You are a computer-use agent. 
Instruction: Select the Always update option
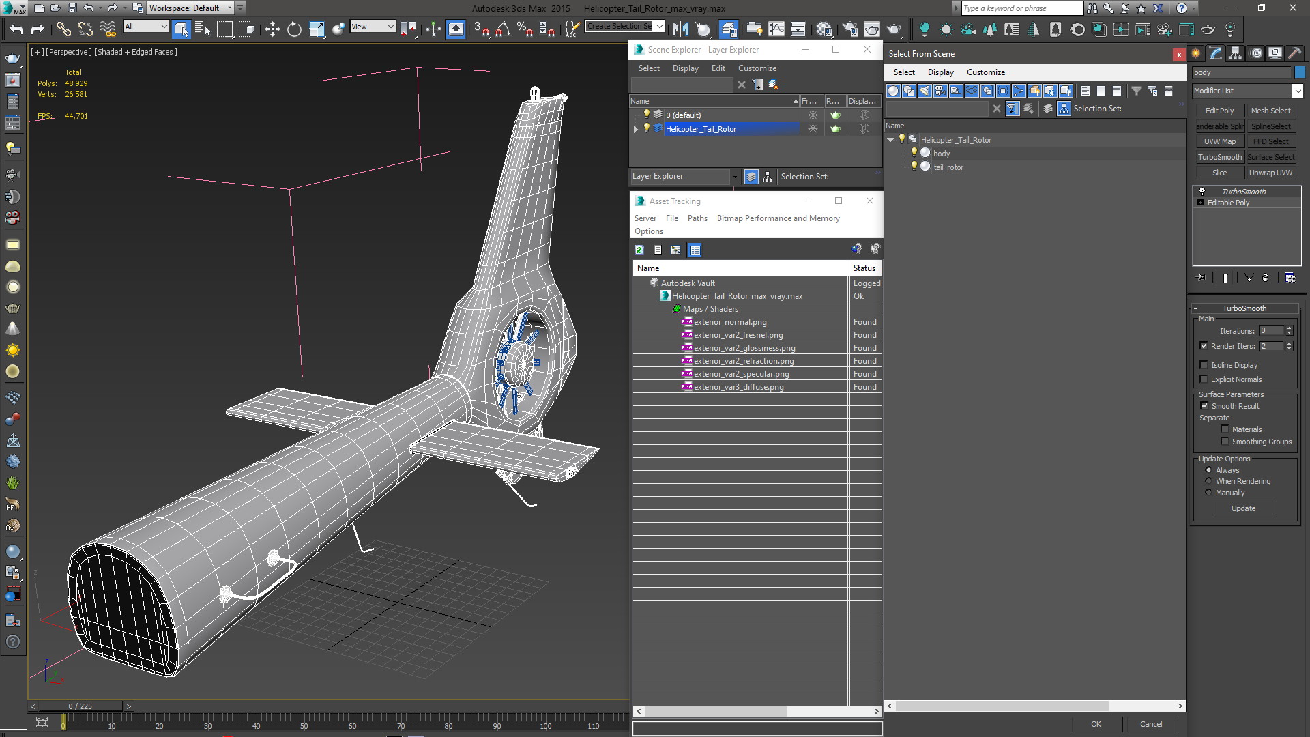pyautogui.click(x=1208, y=470)
